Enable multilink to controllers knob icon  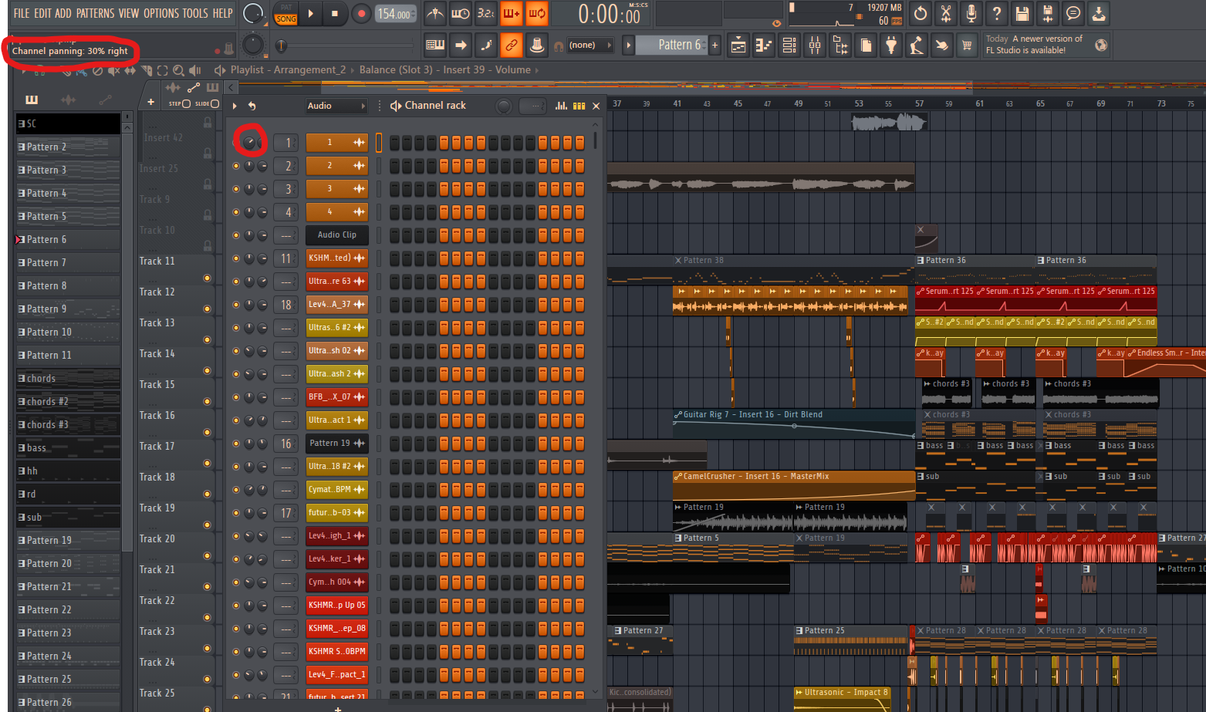coord(537,46)
